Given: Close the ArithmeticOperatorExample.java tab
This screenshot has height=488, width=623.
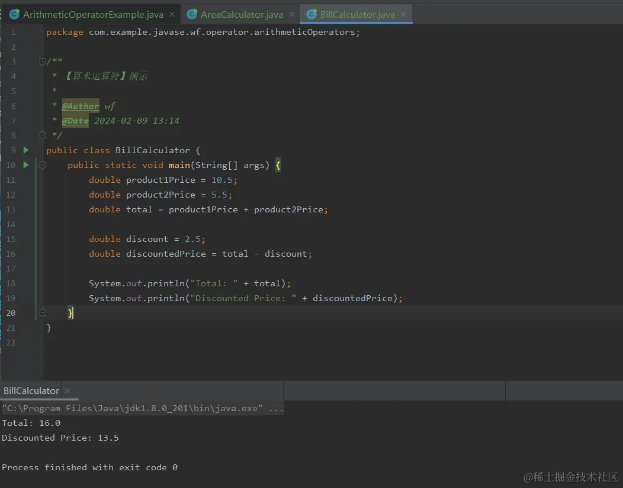Looking at the screenshot, I should point(172,14).
